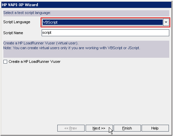Go to the next wizard step with Next >>
The width and height of the screenshot is (173, 136).
pos(99,128)
